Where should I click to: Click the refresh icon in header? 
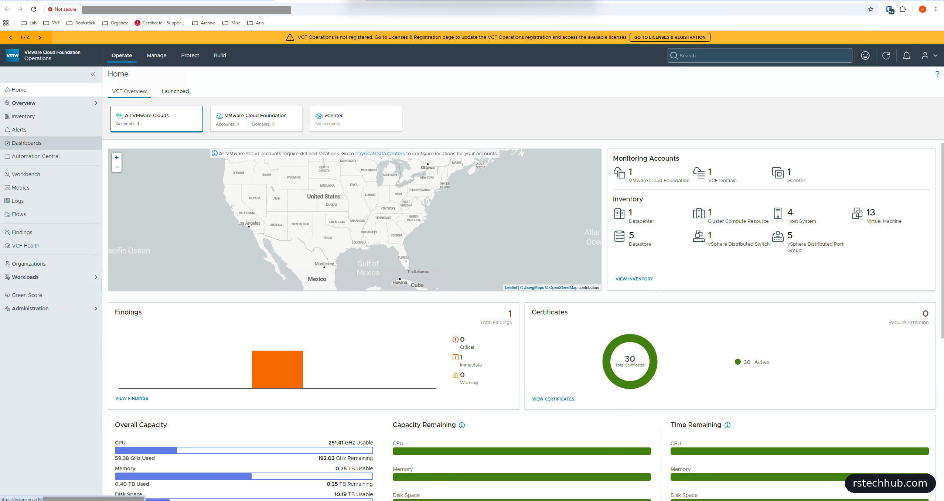coord(886,55)
